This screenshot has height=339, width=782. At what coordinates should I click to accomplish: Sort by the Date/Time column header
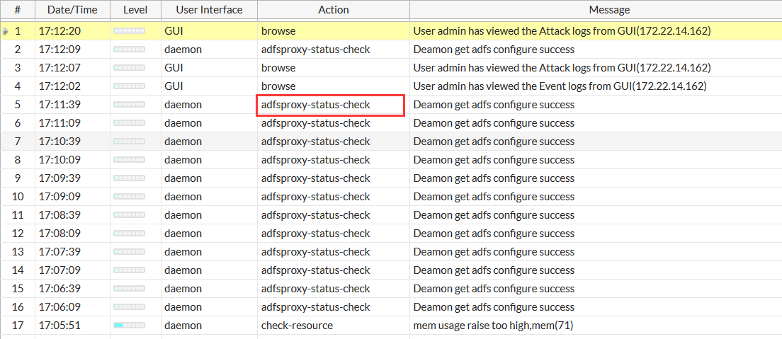point(72,10)
